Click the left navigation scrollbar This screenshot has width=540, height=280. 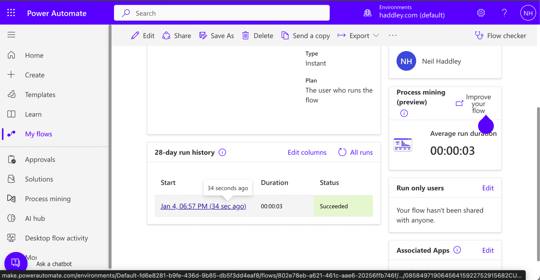[110, 146]
